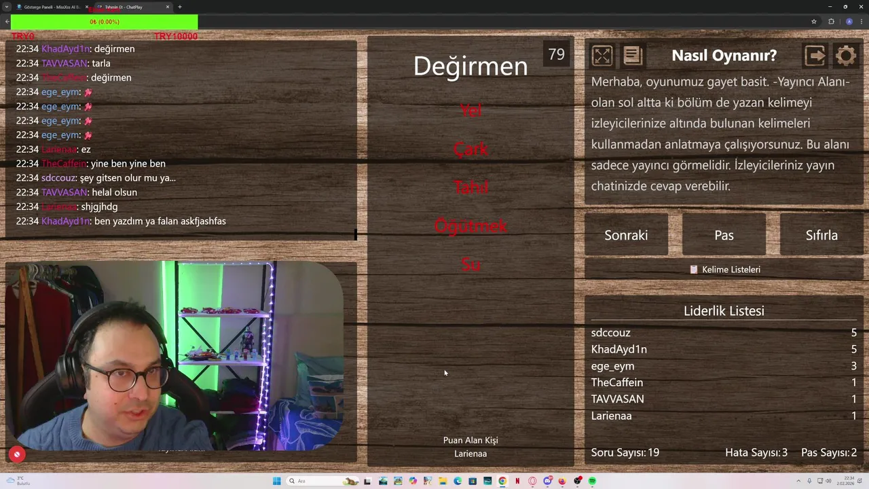Click the Soru Sayısı: 19 counter

point(625,452)
